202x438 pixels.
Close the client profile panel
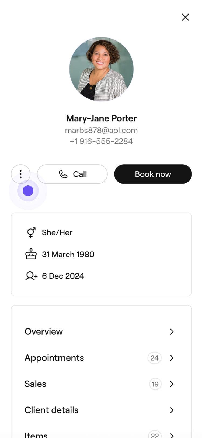point(185,17)
